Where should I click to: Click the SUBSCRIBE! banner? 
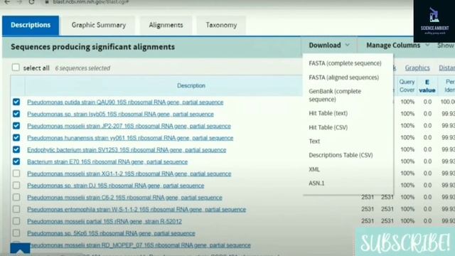405,242
